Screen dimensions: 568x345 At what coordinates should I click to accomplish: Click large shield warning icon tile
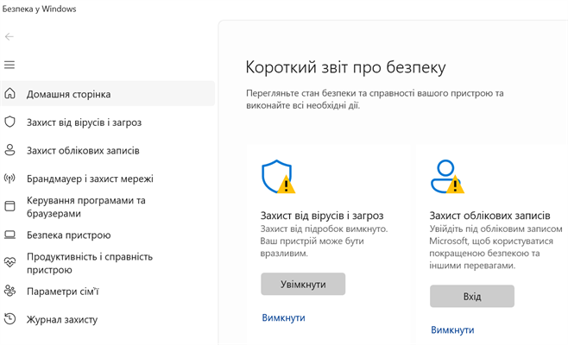pos(278,176)
